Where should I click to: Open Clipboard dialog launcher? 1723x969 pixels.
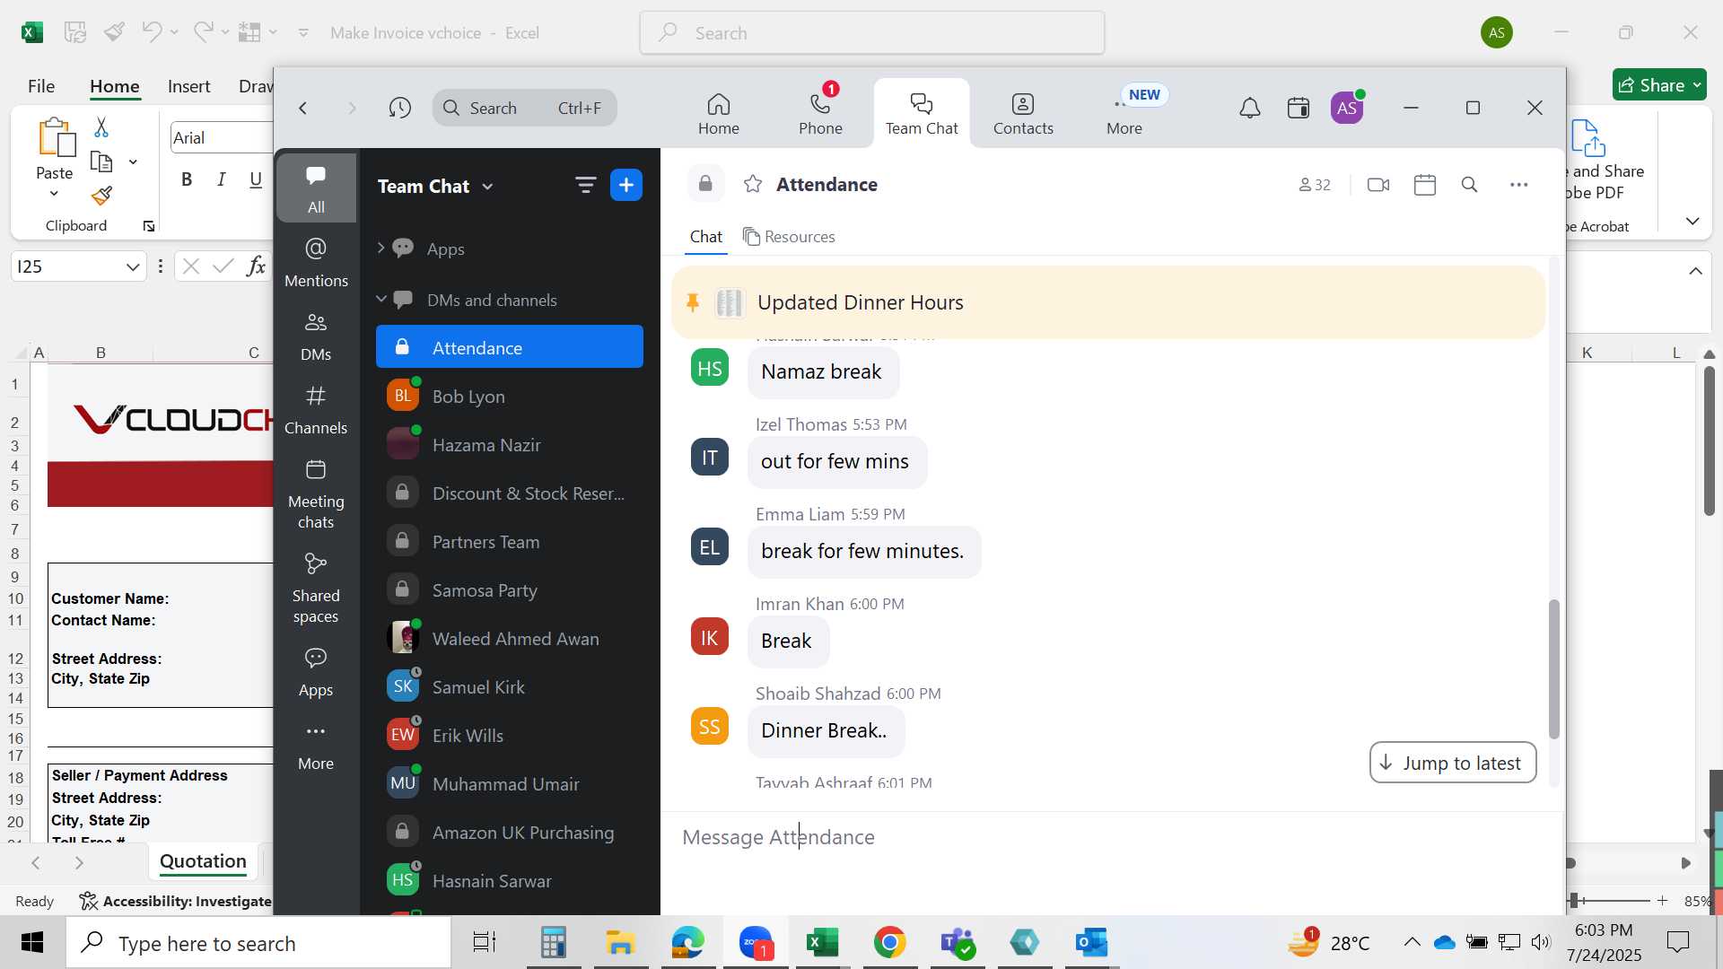[x=149, y=226]
